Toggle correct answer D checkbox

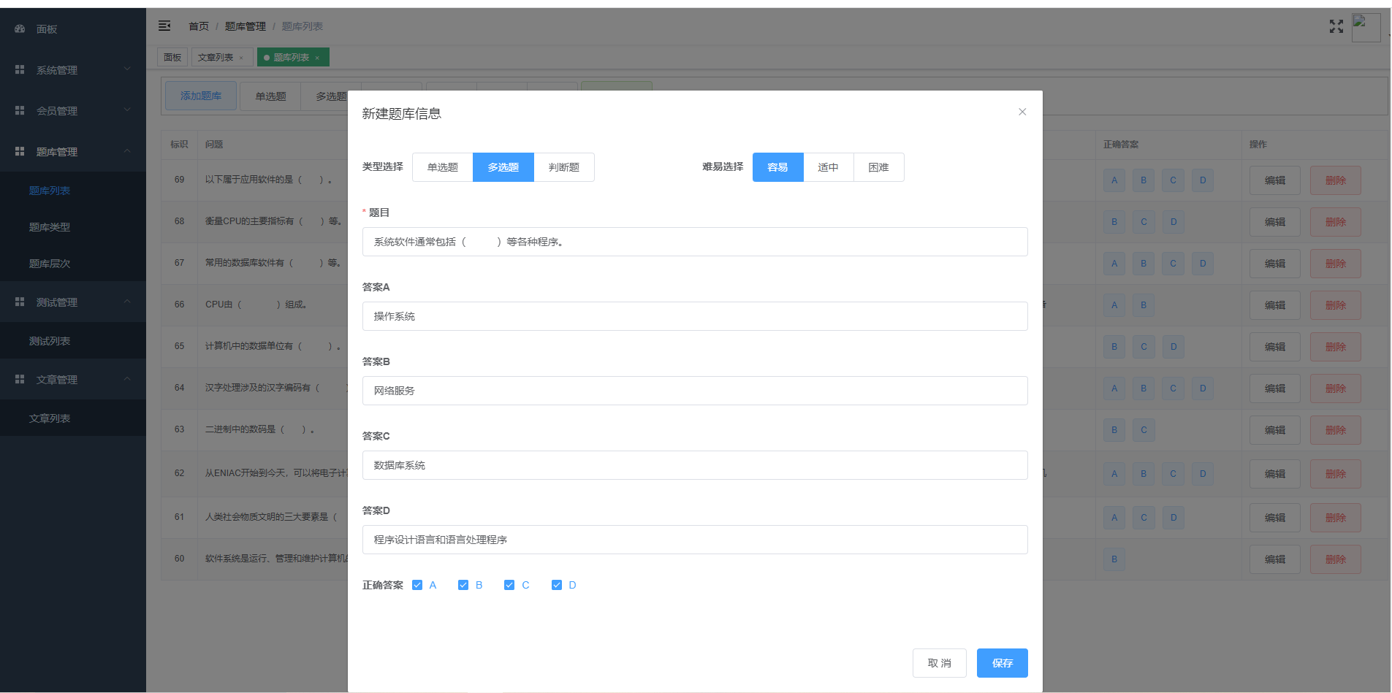click(x=557, y=585)
